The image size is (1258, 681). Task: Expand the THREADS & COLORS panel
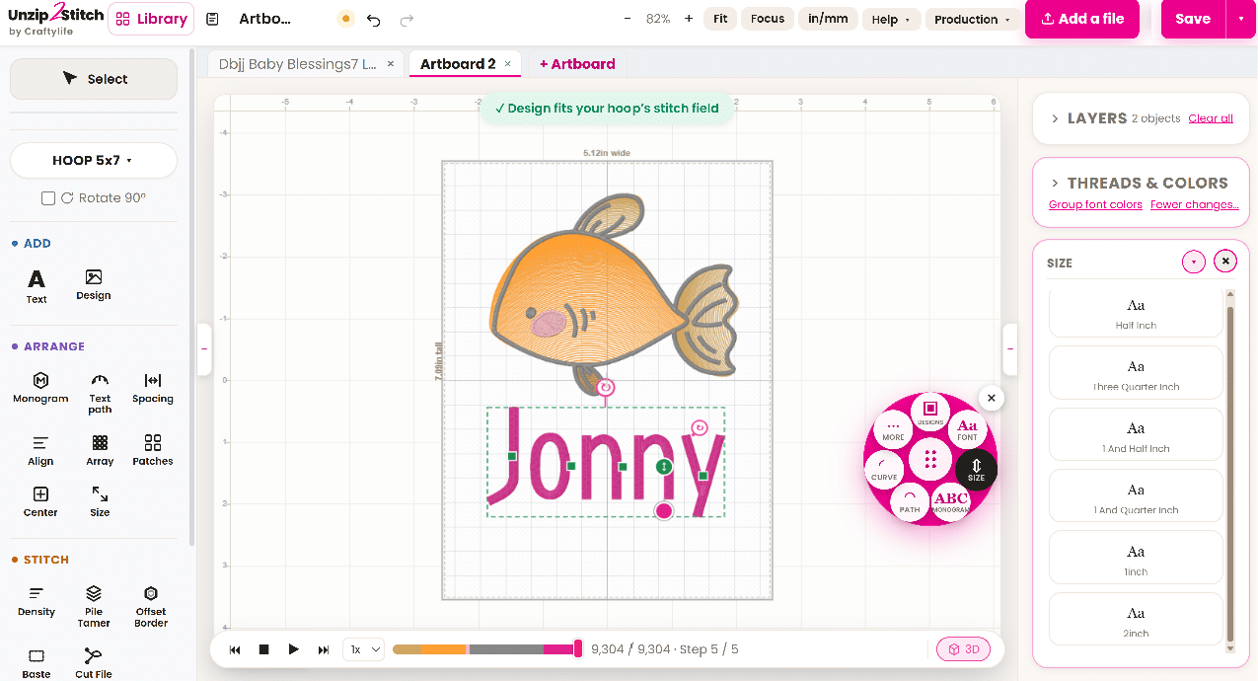coord(1055,184)
